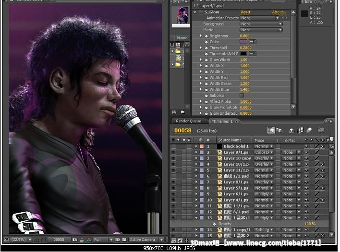Click the shy layers hide icon
Screen dimensions: 340x252
click(291, 130)
